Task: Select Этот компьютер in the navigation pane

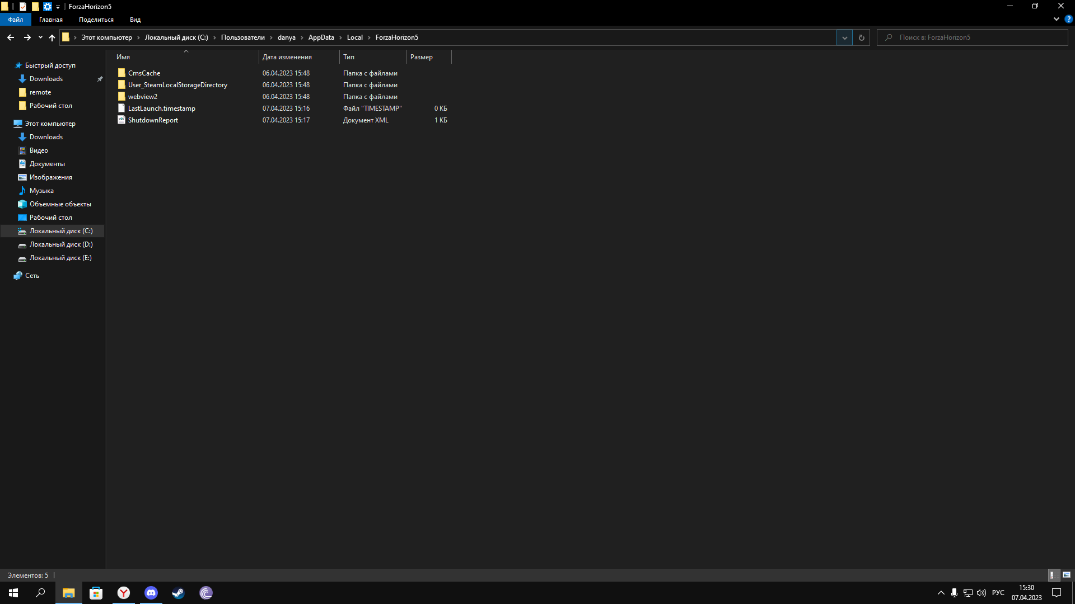Action: pyautogui.click(x=50, y=124)
